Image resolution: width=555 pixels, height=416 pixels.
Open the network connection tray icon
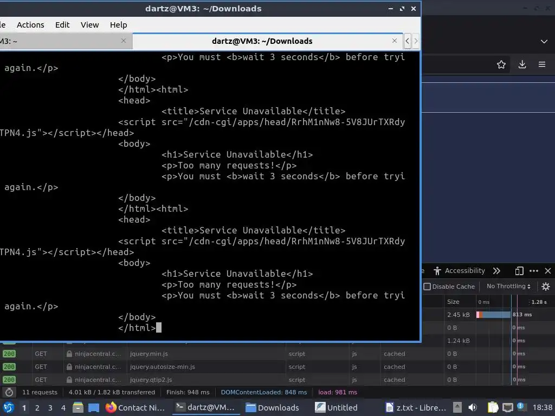tap(507, 407)
